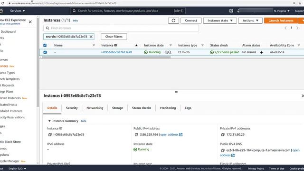Copy the Instance ID in summary
304x171 pixels.
pyautogui.click(x=50, y=134)
